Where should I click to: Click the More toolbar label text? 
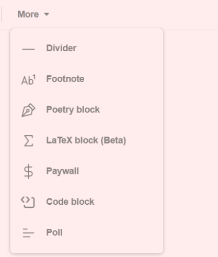[28, 14]
